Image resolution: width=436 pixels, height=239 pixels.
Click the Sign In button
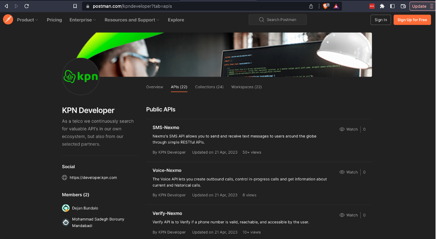pos(381,20)
